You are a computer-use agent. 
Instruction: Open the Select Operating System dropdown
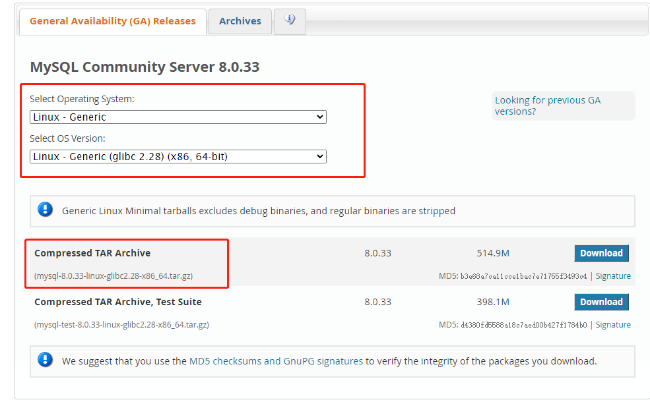[x=178, y=117]
